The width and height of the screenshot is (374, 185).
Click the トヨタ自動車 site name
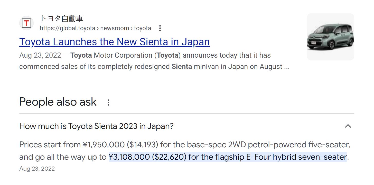[x=61, y=19]
